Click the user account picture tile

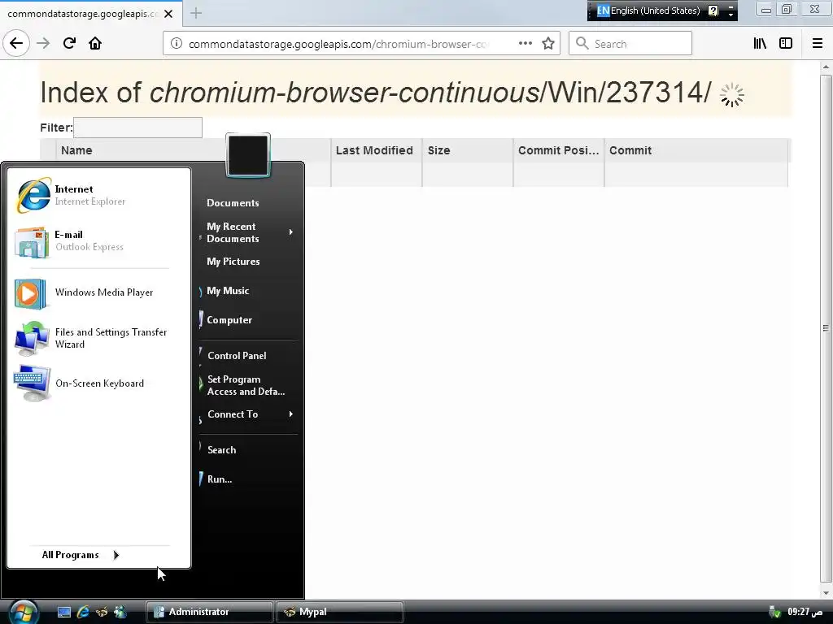point(248,155)
